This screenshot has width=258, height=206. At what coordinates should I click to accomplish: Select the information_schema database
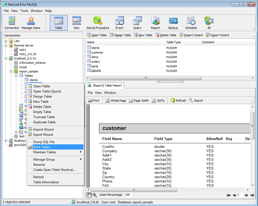pyautogui.click(x=32, y=63)
